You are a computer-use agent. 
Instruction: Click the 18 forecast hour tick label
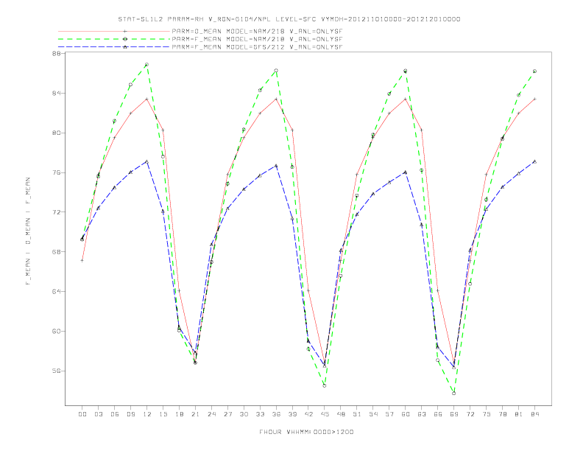point(179,414)
